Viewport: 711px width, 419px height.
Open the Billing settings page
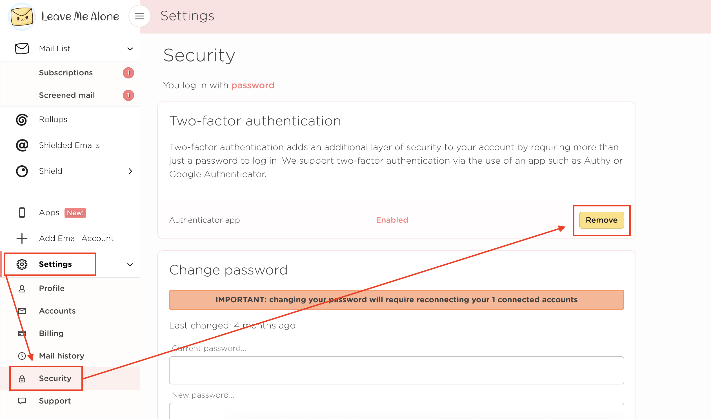tap(51, 334)
